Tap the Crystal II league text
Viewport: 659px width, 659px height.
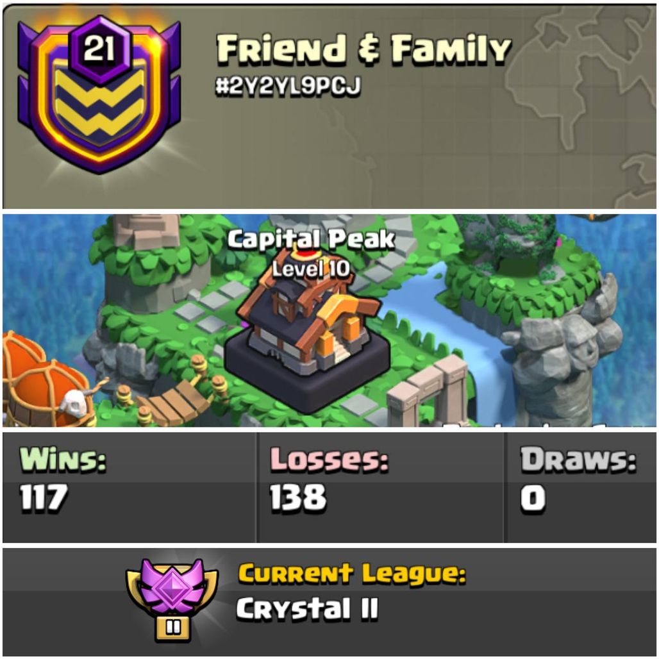(x=307, y=610)
